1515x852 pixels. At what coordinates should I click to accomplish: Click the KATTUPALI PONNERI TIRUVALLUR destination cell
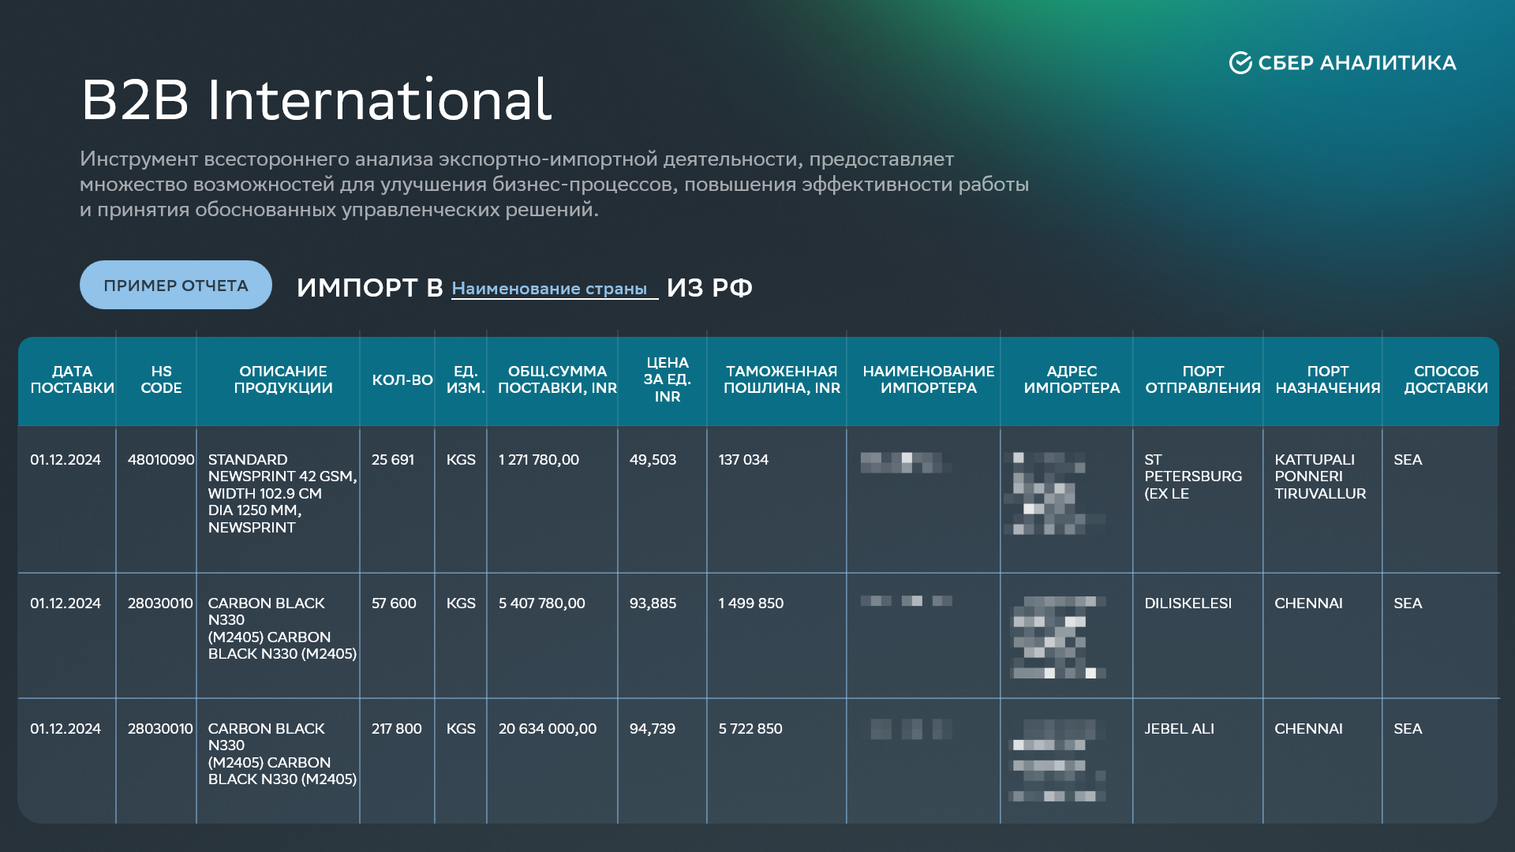(1319, 476)
